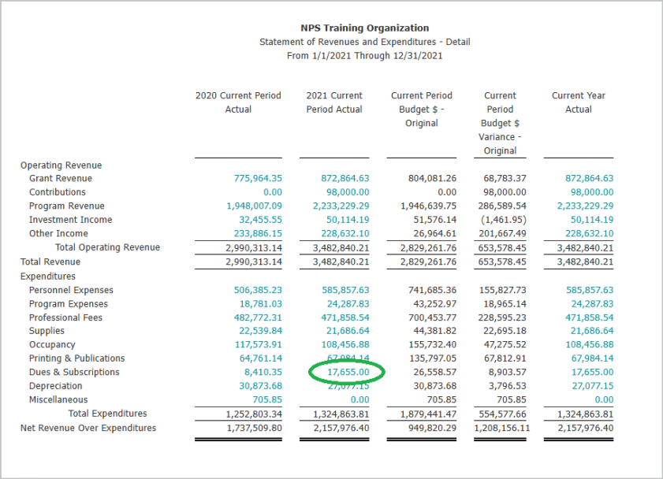Click 2021 Current Period Grant Revenue 872,864.63
The width and height of the screenshot is (663, 479).
click(345, 179)
